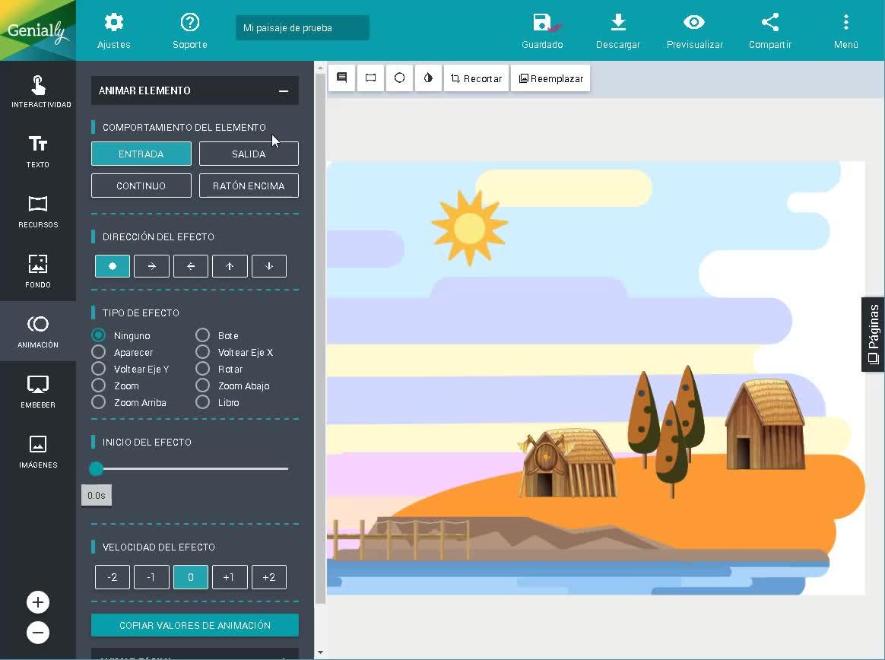Open Previsualizar eye preview
The height and width of the screenshot is (660, 885).
coord(694,30)
